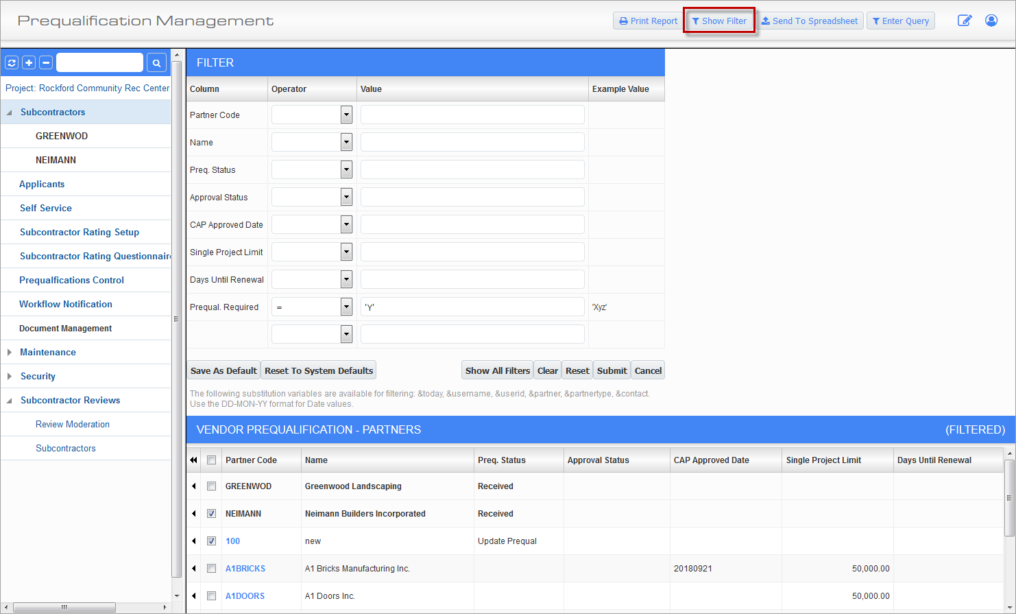Open the Partner Code operator dropdown
This screenshot has height=614, width=1016.
click(x=346, y=115)
